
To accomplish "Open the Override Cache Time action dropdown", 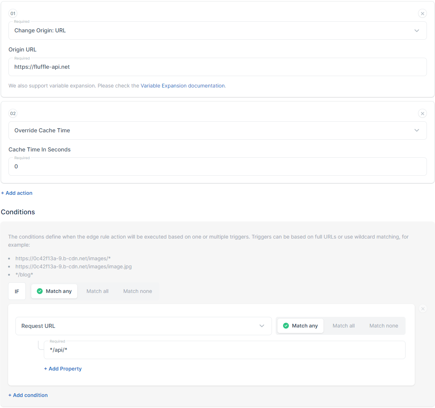I will coord(417,130).
